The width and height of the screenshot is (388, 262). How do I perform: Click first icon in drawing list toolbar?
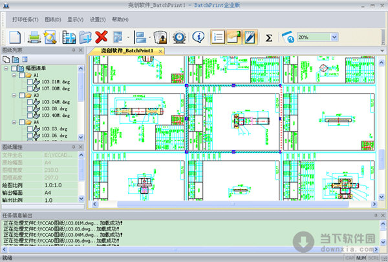[6, 59]
